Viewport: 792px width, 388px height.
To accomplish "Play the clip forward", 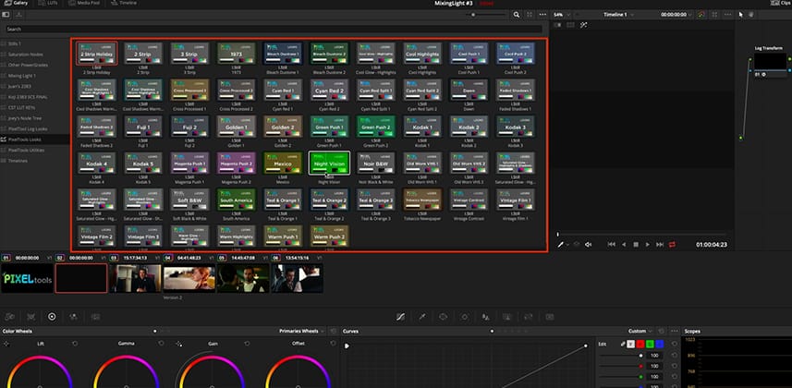I will tap(648, 245).
